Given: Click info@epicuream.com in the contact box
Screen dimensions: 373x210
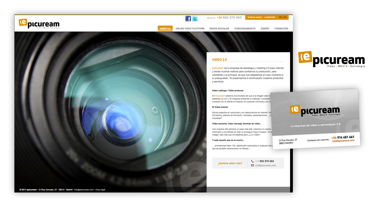Looking at the screenshot, I should coord(265,166).
